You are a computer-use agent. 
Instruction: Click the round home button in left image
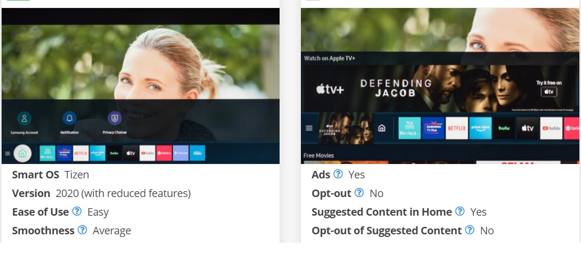coord(22,153)
